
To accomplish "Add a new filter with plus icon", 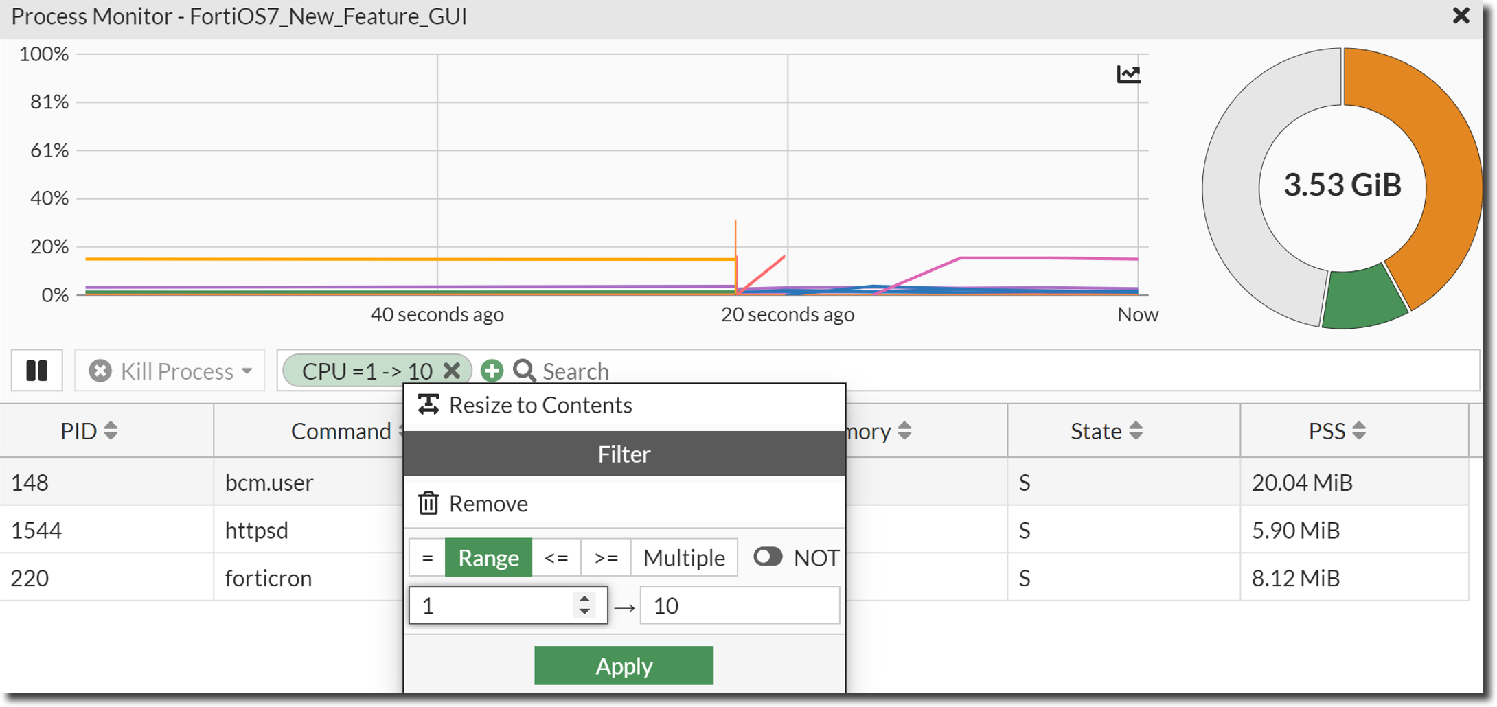I will pyautogui.click(x=492, y=371).
